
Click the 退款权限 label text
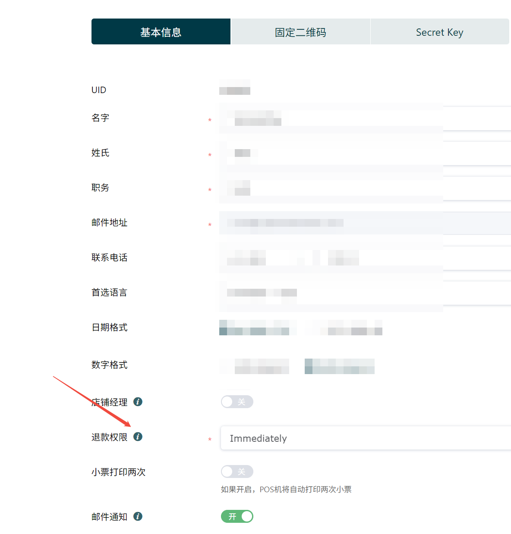coord(110,437)
